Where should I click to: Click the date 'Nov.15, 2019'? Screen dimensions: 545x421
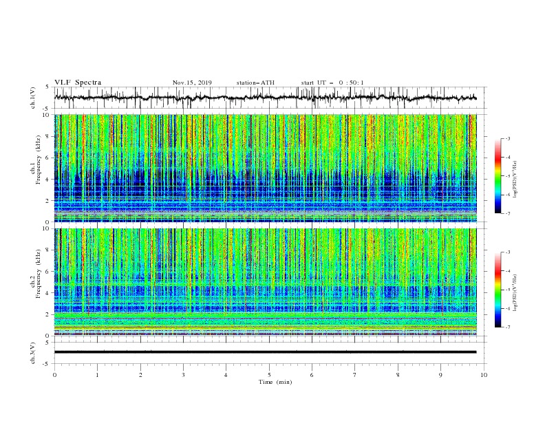192,83
